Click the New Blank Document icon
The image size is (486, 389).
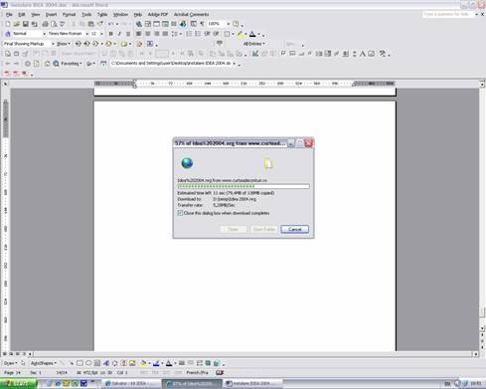click(x=8, y=24)
